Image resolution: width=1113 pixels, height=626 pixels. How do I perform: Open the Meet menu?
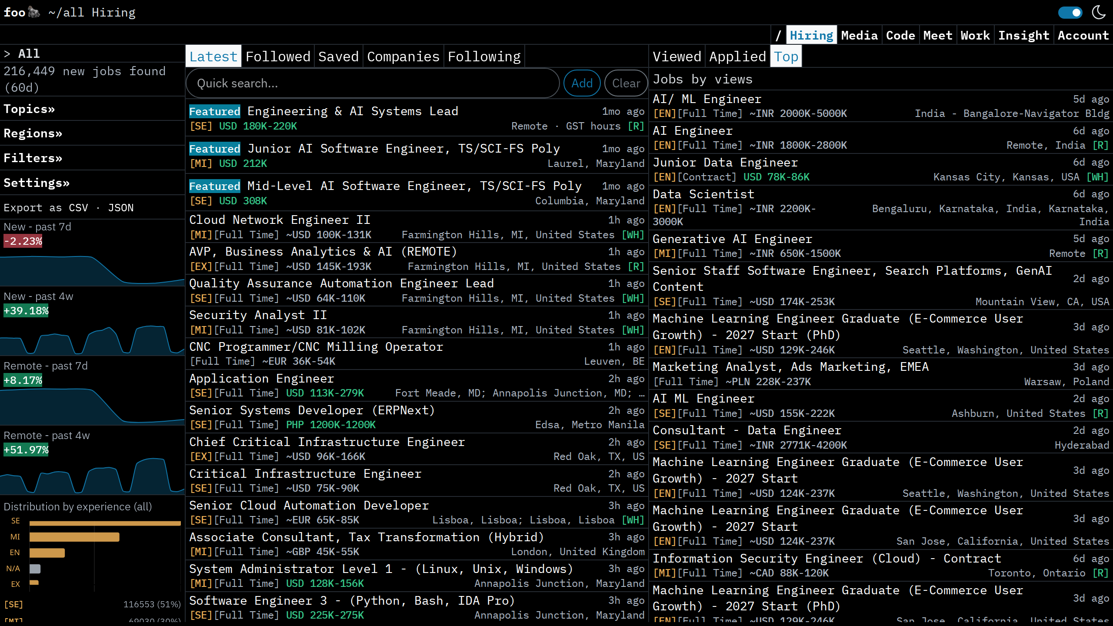938,35
